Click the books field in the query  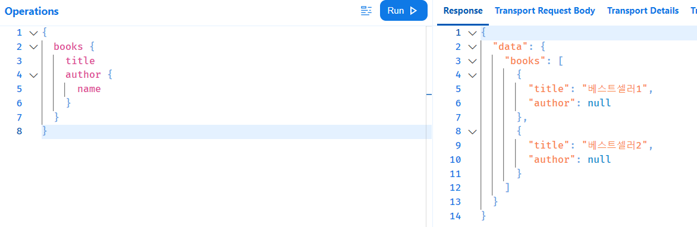(x=68, y=46)
